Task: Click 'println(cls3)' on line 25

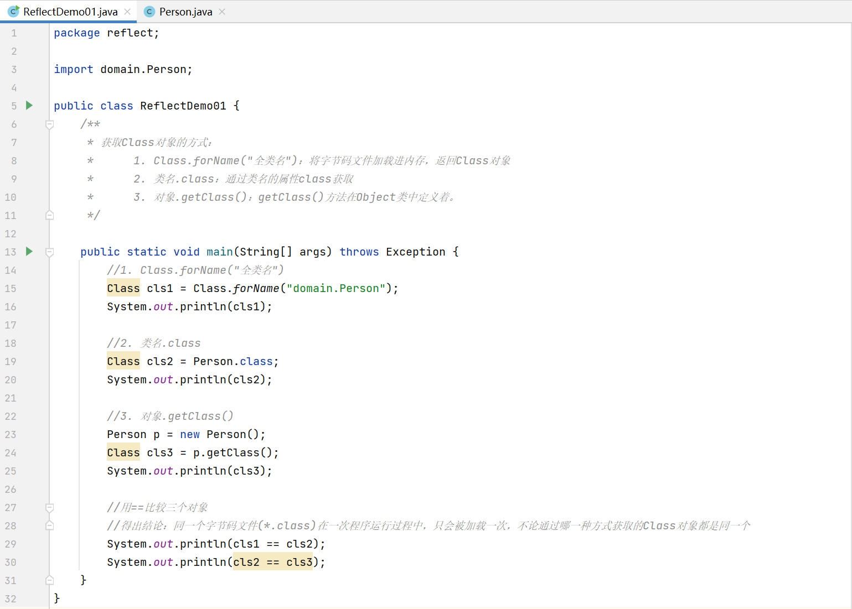Action: coord(223,471)
